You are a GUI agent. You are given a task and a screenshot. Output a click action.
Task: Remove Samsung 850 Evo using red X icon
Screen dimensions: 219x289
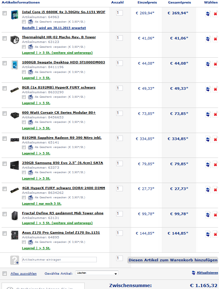215,165
